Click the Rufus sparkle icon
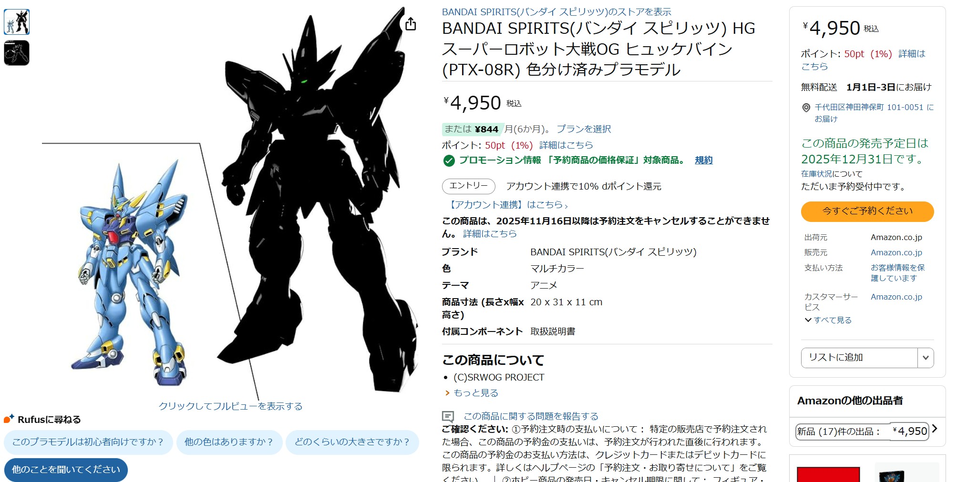Image resolution: width=957 pixels, height=482 pixels. pyautogui.click(x=9, y=419)
